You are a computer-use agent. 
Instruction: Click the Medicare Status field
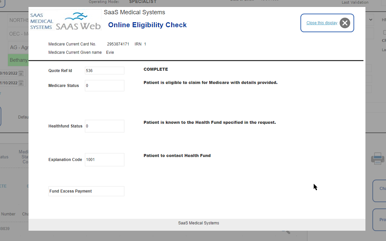(x=104, y=86)
